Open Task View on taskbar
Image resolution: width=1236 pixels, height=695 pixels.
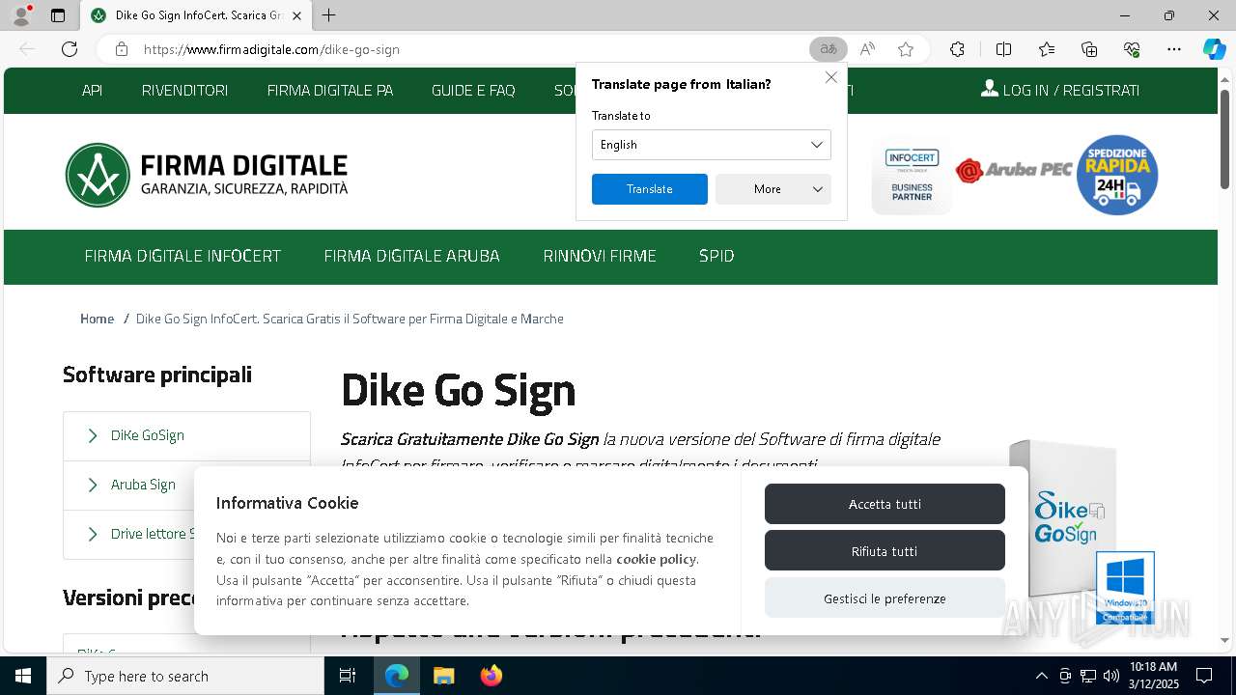pyautogui.click(x=348, y=676)
